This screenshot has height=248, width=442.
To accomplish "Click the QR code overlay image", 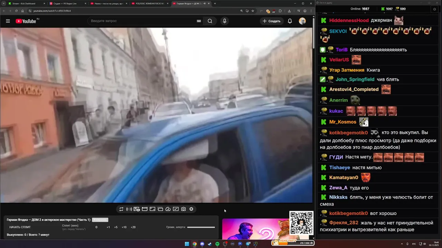I will (x=301, y=223).
